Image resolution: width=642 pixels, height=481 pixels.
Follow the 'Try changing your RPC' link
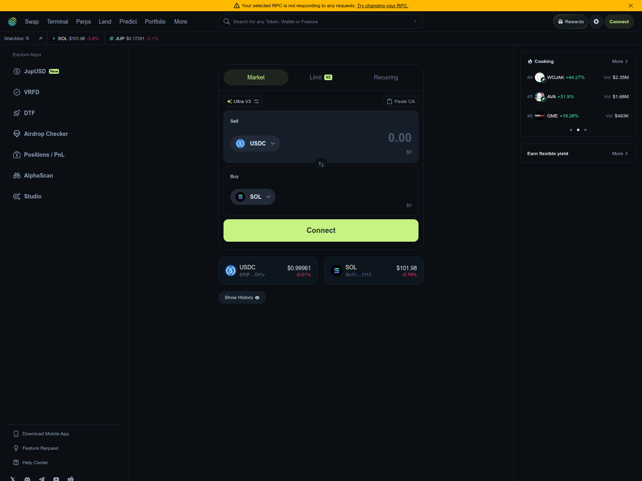point(382,6)
